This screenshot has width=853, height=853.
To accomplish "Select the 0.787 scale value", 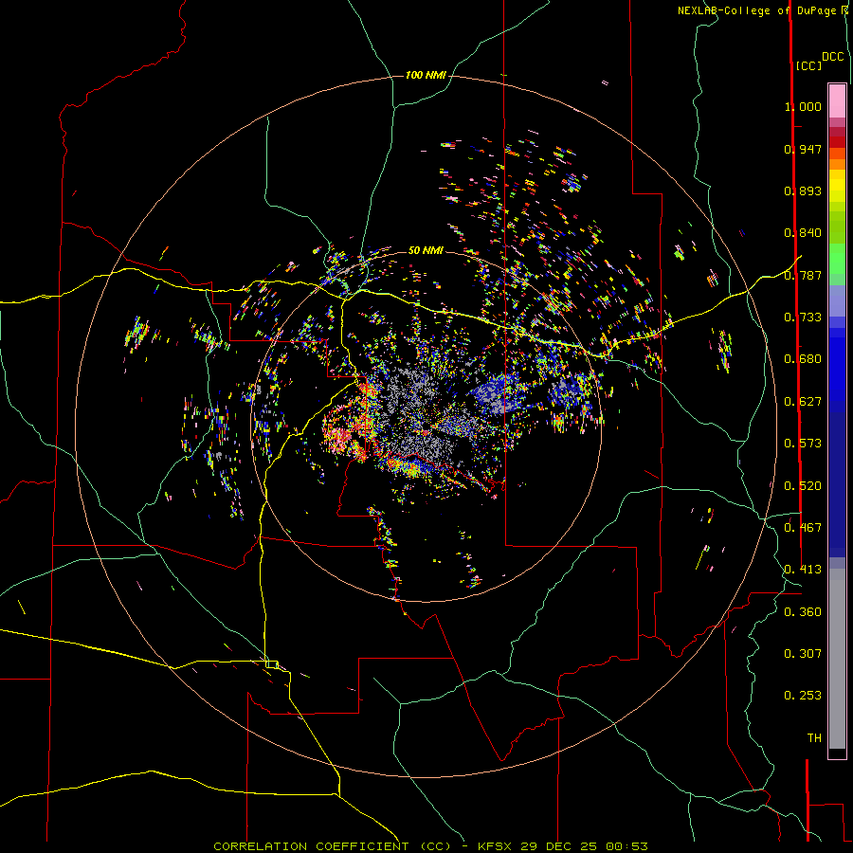I will [803, 275].
